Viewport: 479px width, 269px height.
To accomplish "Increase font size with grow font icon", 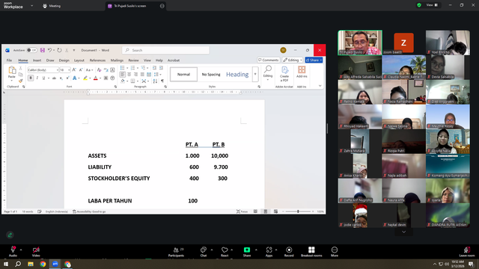I will pyautogui.click(x=74, y=69).
